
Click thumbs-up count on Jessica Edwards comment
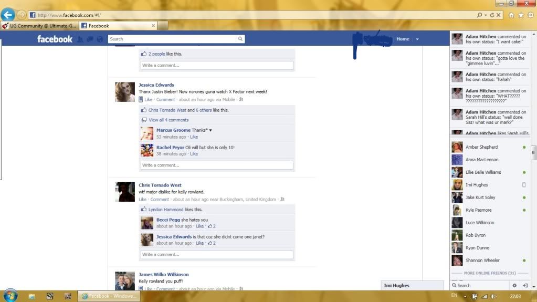212,243
